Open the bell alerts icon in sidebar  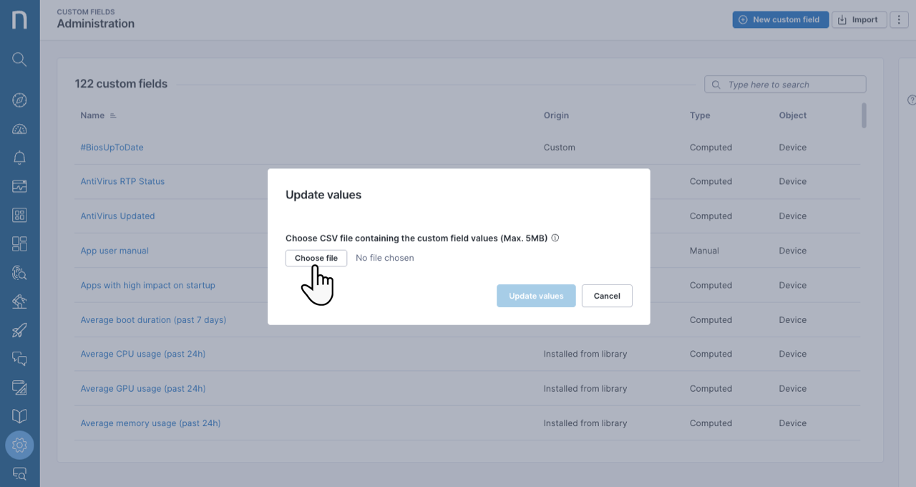coord(19,158)
